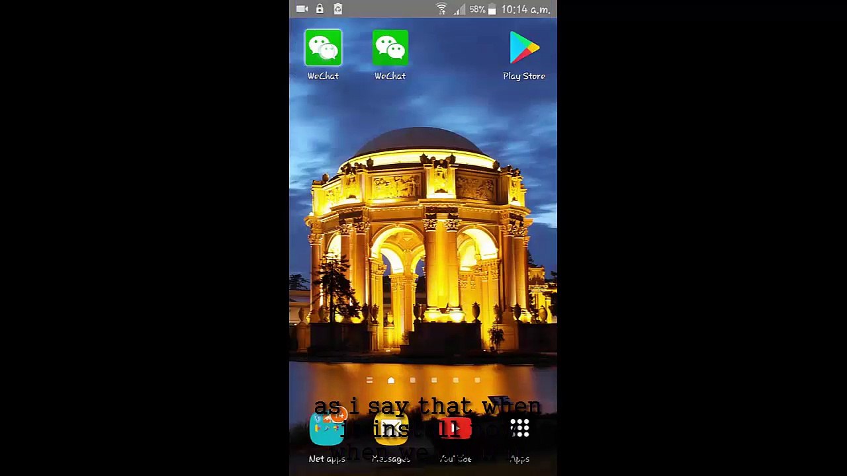Launch the WeChat icon without an outline
The width and height of the screenshot is (847, 476).
click(390, 48)
